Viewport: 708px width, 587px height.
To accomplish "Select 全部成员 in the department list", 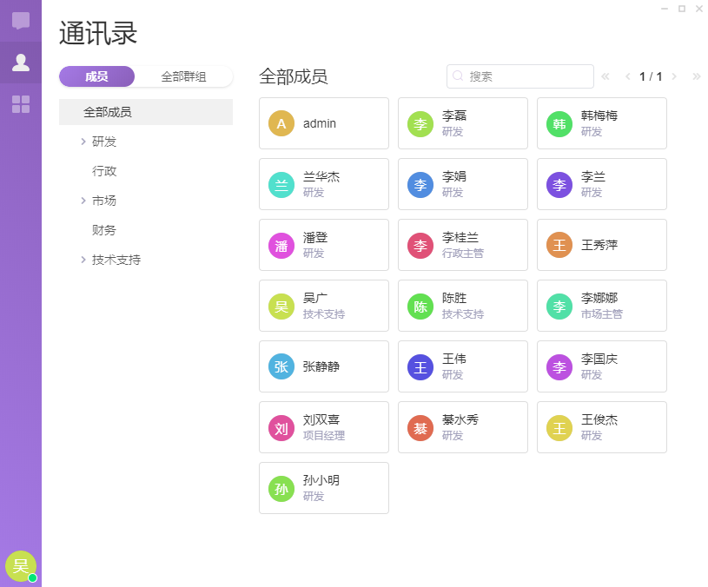I will [x=146, y=112].
